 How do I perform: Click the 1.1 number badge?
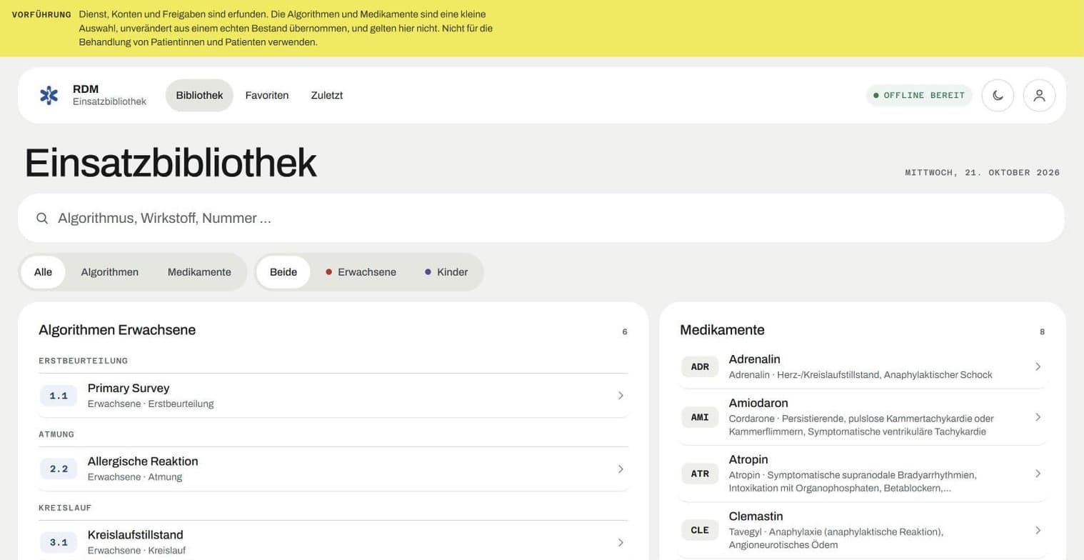pos(59,396)
